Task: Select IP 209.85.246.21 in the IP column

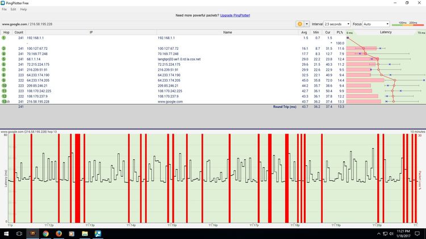Action: (37, 86)
